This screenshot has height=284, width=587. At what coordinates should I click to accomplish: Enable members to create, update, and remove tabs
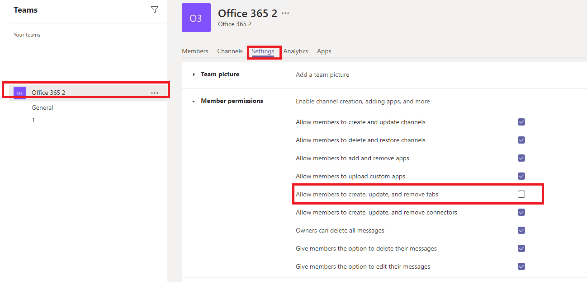coord(521,194)
